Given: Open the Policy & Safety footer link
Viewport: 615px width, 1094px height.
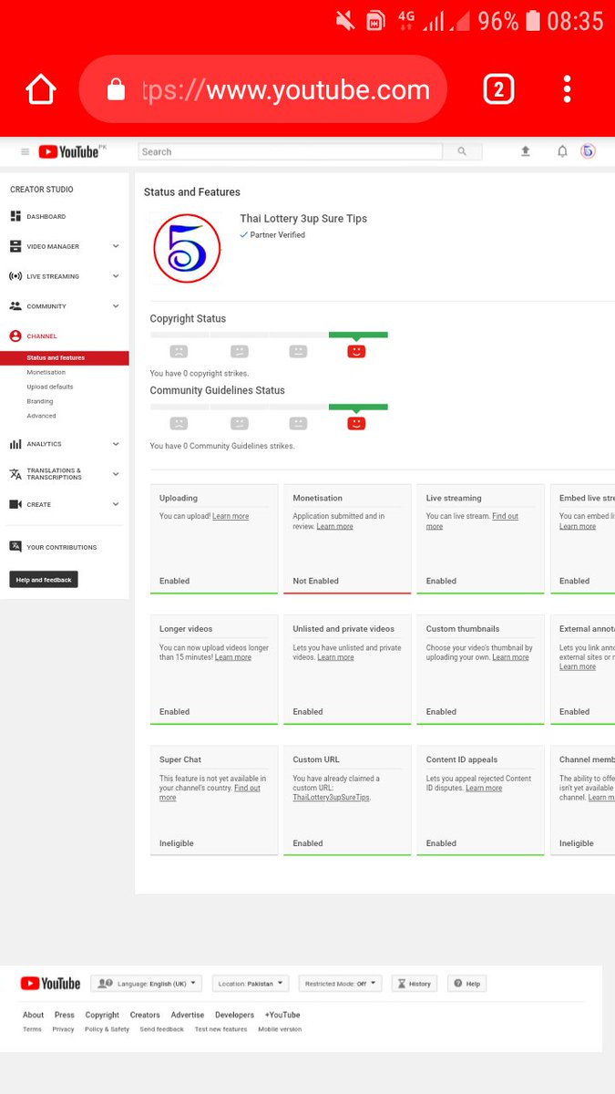Looking at the screenshot, I should (x=107, y=1029).
